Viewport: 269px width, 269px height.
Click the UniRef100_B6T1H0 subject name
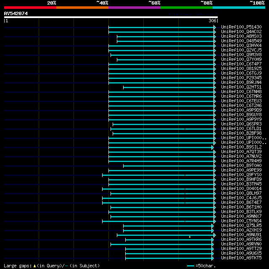[x=241, y=207]
